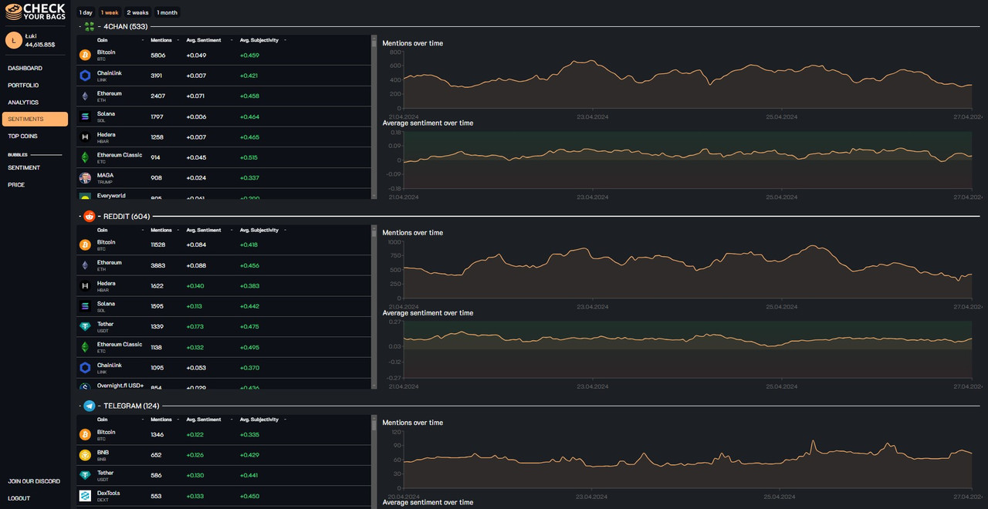Click the Check Your Bags logo
This screenshot has width=988, height=509.
[36, 12]
